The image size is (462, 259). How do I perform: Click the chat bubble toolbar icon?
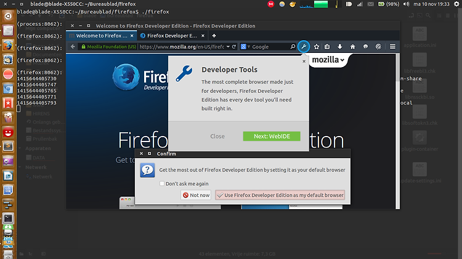(365, 47)
